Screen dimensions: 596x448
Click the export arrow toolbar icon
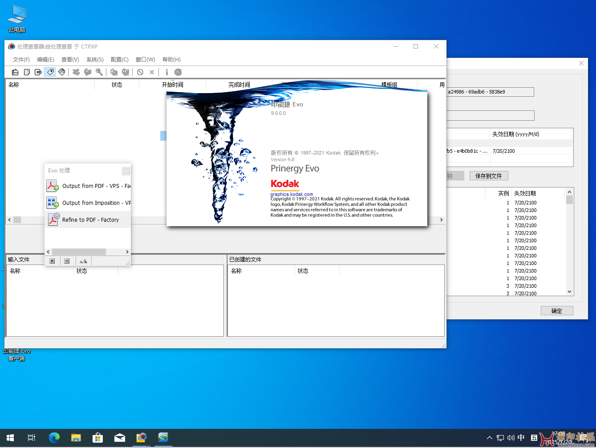point(38,72)
